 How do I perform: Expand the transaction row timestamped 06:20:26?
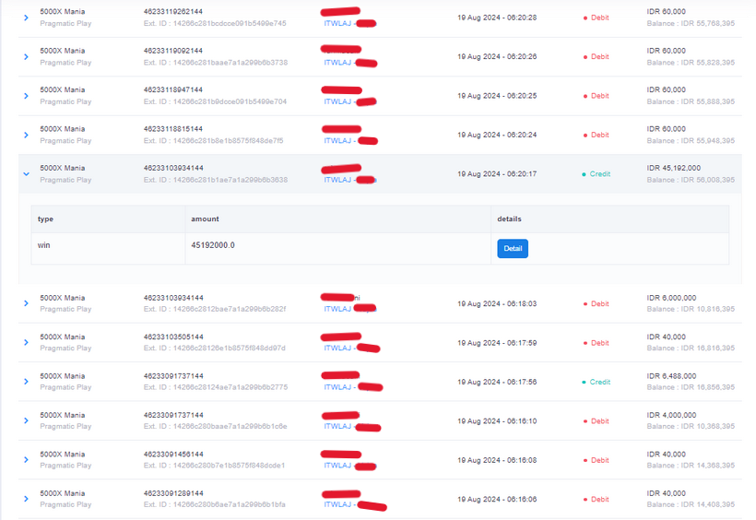click(x=26, y=57)
